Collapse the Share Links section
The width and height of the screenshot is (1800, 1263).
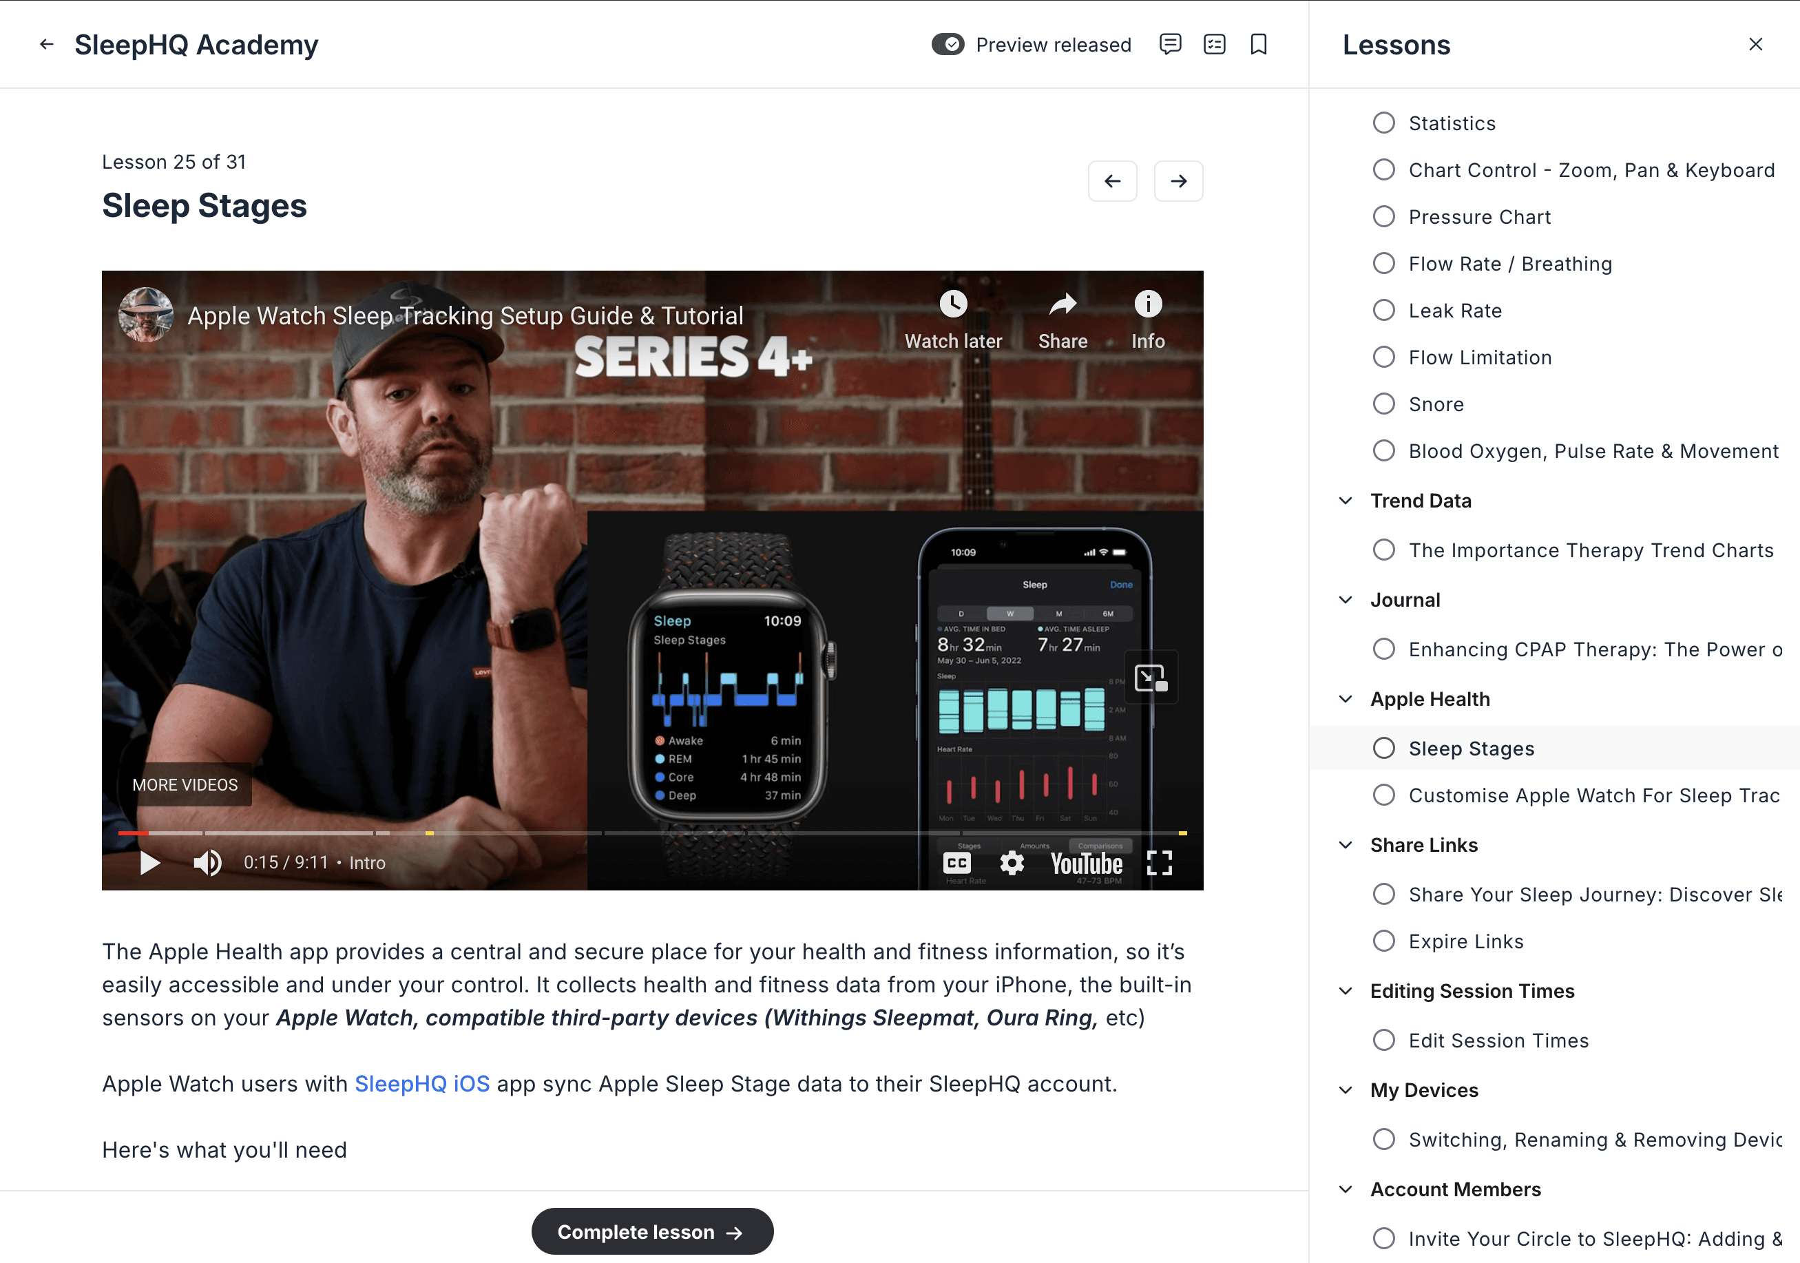pyautogui.click(x=1346, y=845)
